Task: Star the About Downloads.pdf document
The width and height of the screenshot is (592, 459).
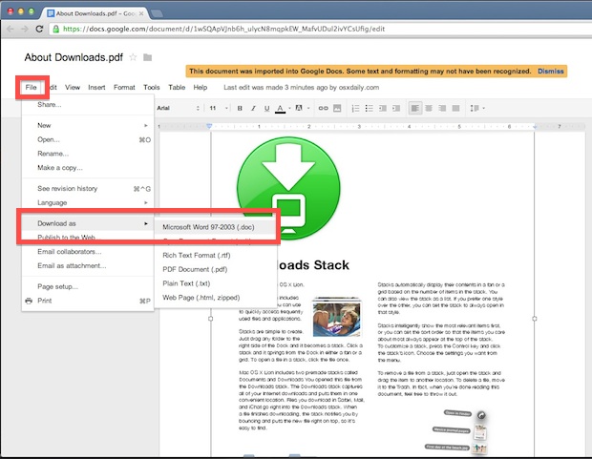Action: [133, 57]
